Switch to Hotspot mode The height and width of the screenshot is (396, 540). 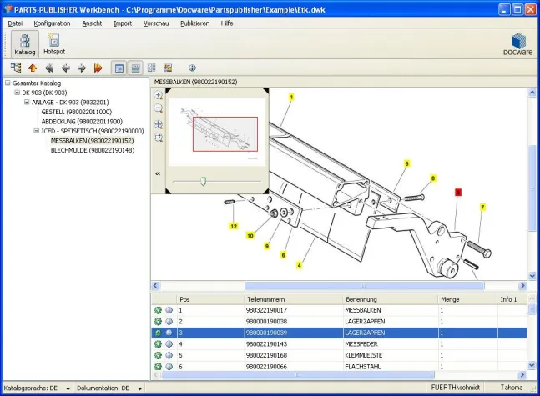tap(54, 43)
